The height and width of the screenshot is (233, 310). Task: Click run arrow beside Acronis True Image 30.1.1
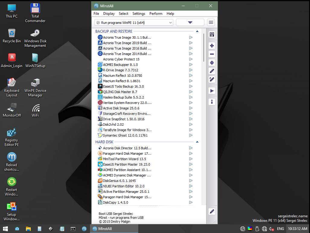[191, 37]
